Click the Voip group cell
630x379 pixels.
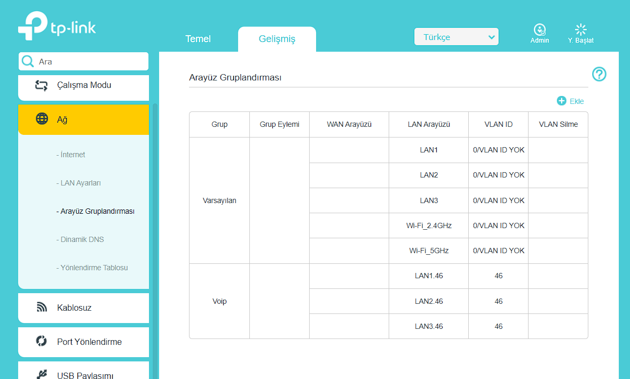[x=219, y=301]
